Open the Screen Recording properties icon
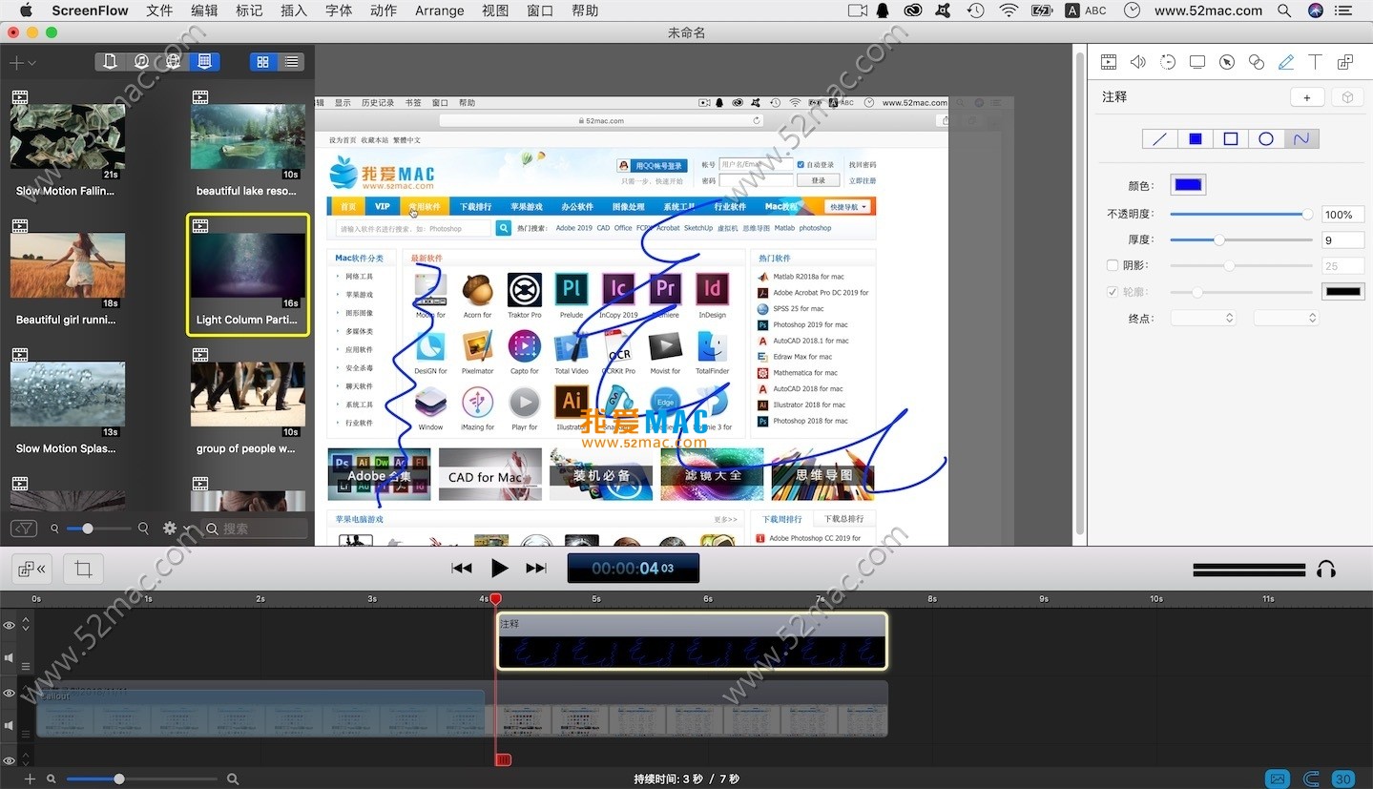This screenshot has height=789, width=1373. [x=1196, y=62]
